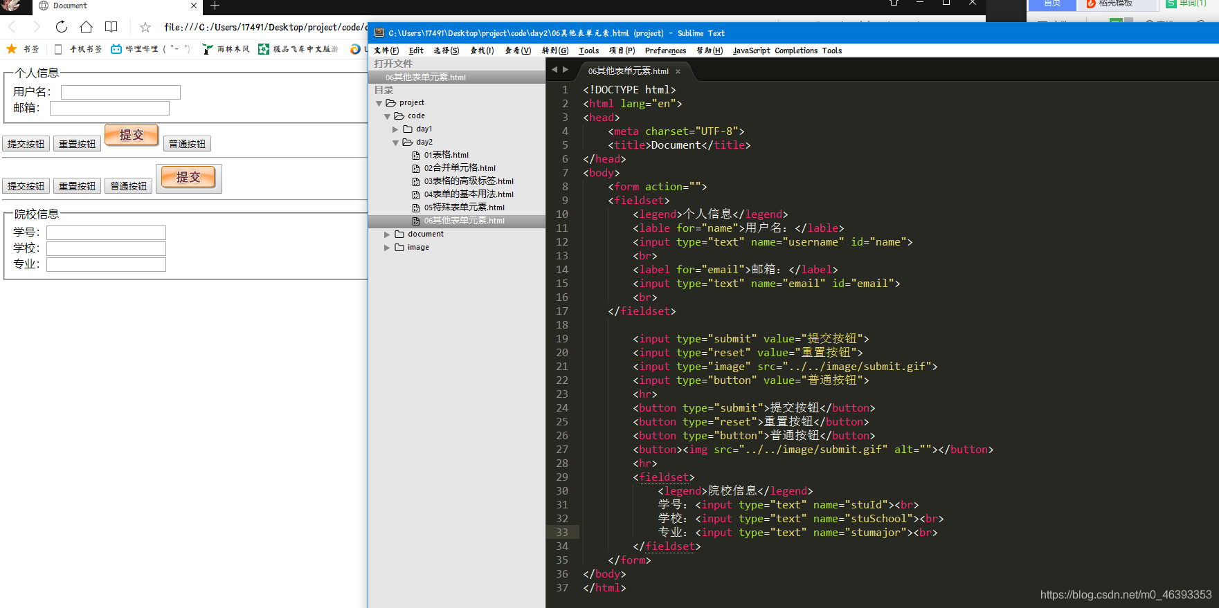1219x608 pixels.
Task: Open 04表单的基本用法.html in sidebar
Action: click(469, 194)
